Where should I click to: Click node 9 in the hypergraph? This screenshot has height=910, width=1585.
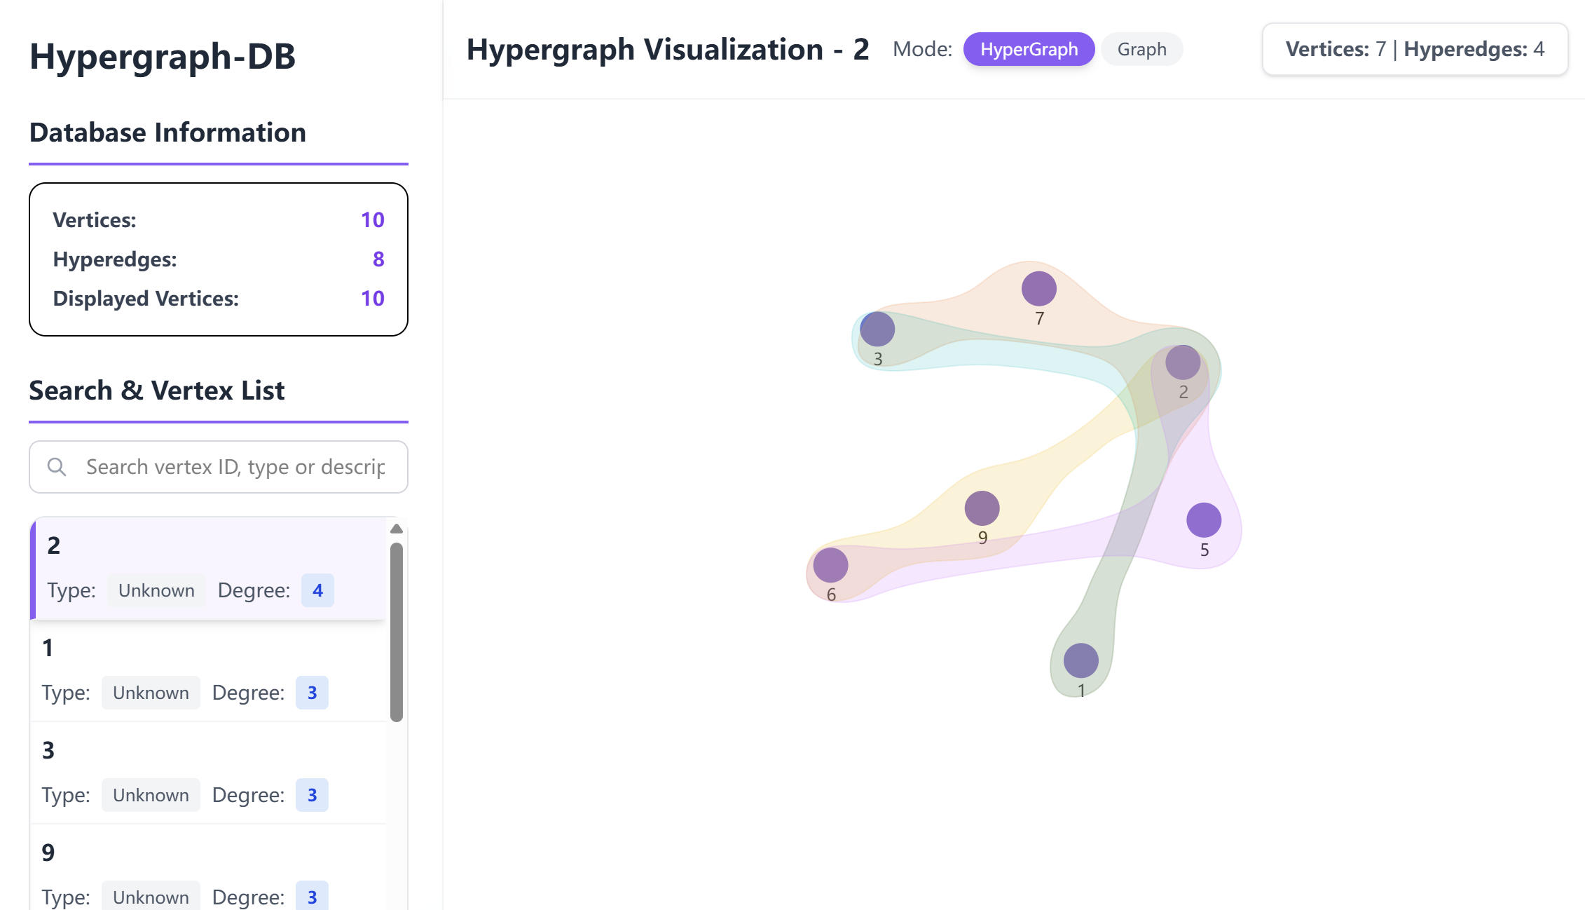982,508
